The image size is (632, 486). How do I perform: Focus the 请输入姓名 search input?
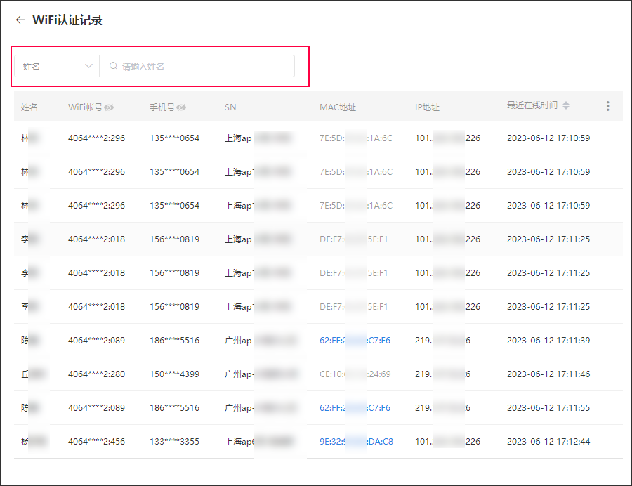(204, 66)
